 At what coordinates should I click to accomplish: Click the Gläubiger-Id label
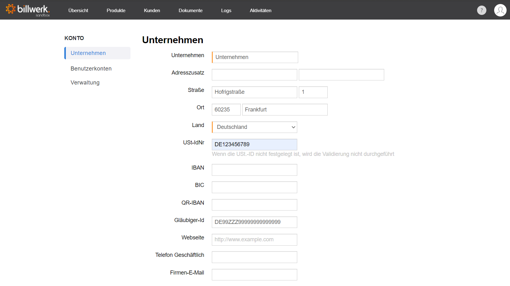tap(189, 220)
